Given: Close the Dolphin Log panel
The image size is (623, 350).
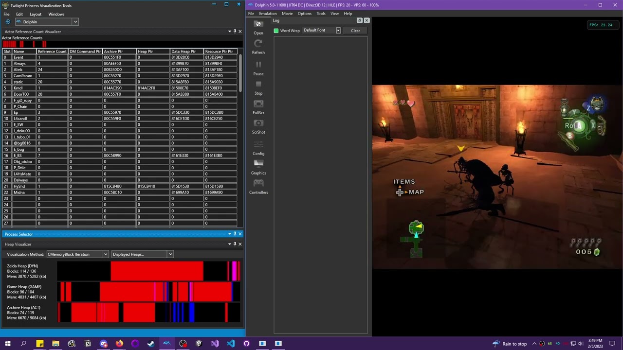Looking at the screenshot, I should (x=366, y=20).
